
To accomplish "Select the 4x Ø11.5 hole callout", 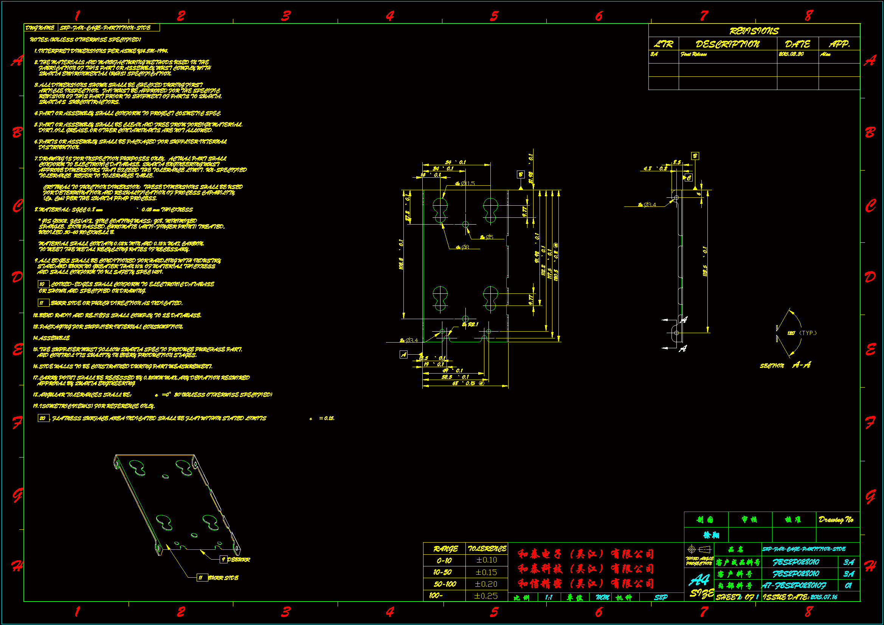I will tap(465, 184).
